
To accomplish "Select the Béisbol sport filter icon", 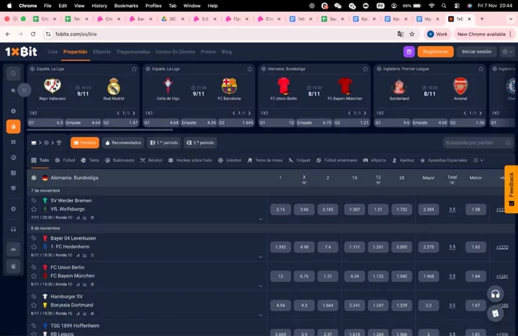I will [x=142, y=160].
